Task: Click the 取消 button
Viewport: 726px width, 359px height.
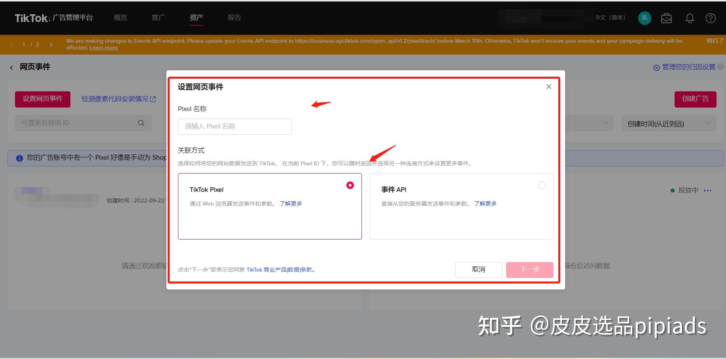Action: pyautogui.click(x=478, y=270)
